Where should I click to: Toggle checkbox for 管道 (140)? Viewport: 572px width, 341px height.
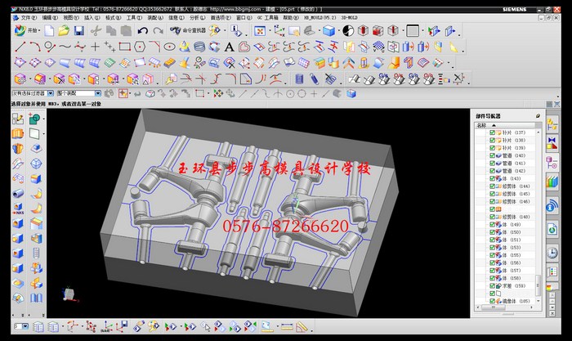coord(492,155)
